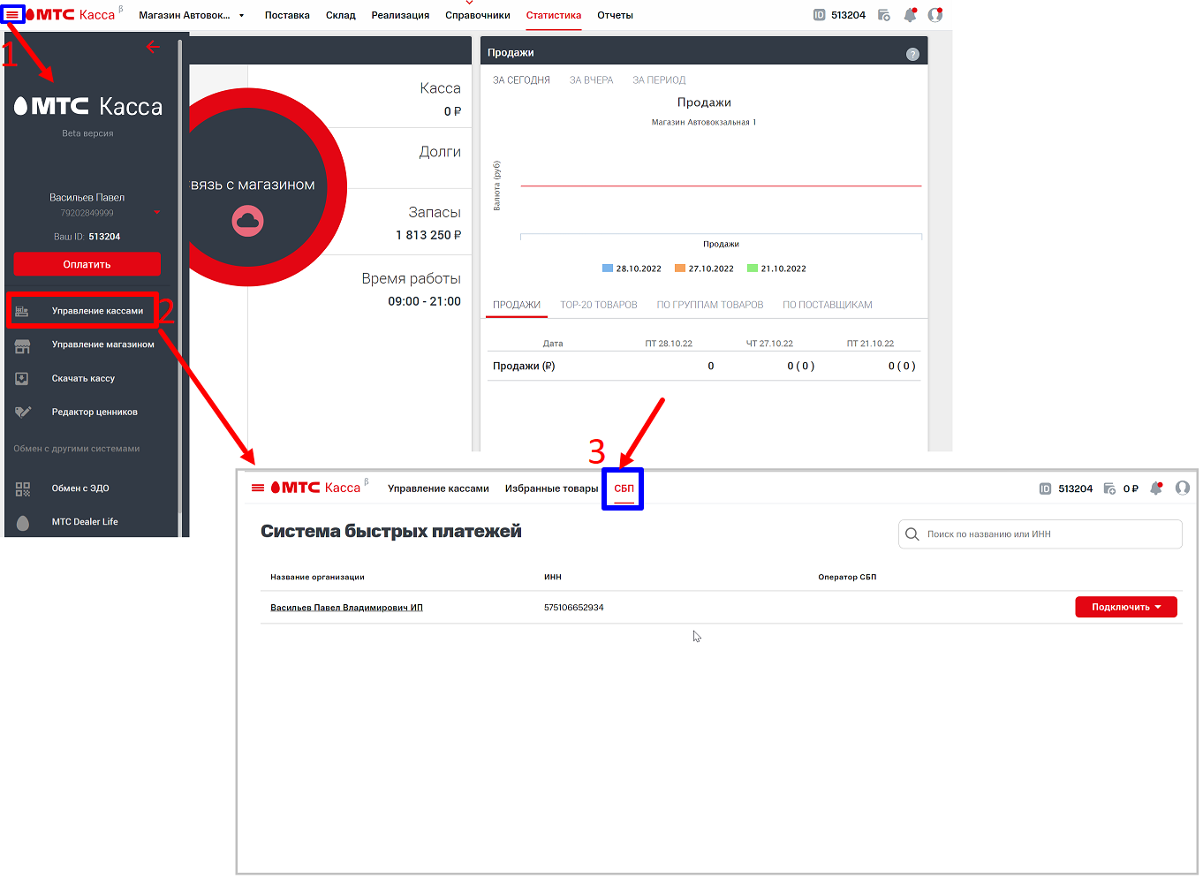Open the Отчеты menu

coord(615,15)
